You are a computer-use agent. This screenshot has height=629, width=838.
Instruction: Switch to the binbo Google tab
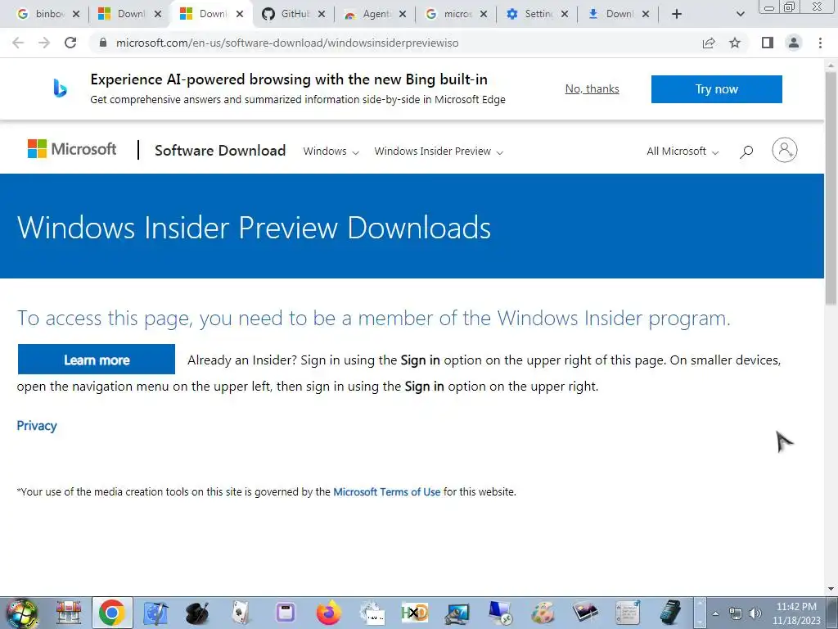[x=48, y=14]
